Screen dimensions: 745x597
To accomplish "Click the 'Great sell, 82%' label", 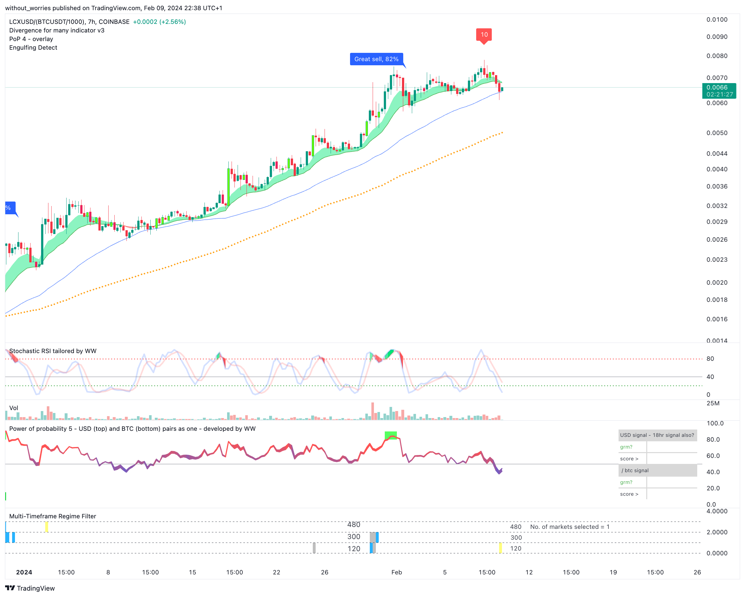I will [376, 59].
